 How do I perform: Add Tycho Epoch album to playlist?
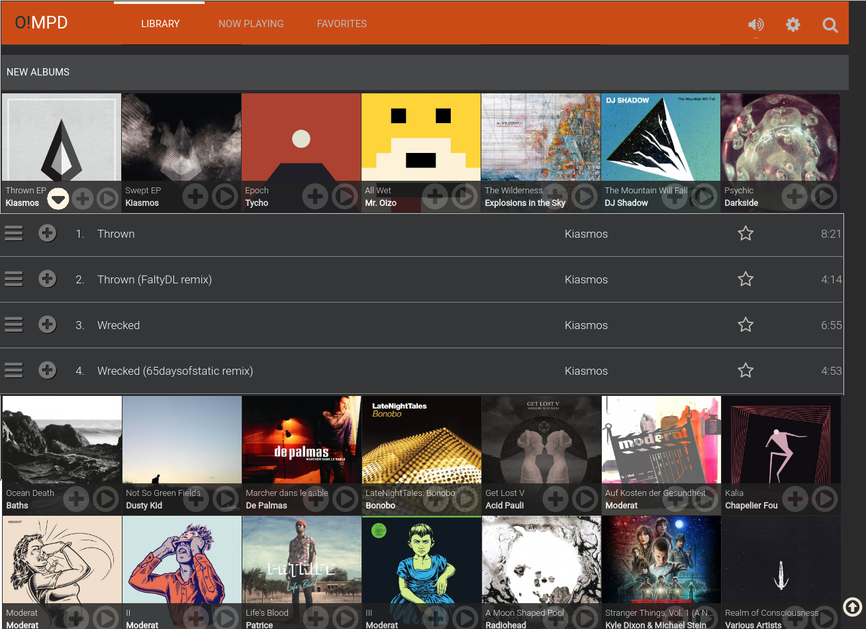coord(315,197)
